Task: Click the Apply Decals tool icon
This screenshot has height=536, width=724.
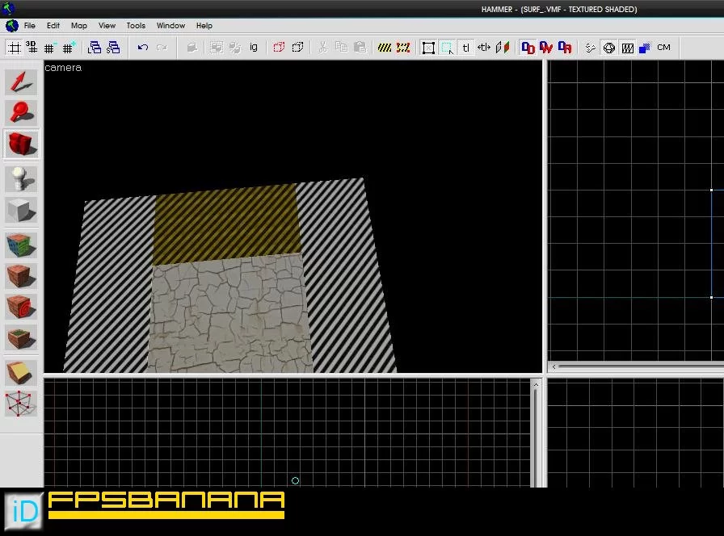Action: [21, 307]
